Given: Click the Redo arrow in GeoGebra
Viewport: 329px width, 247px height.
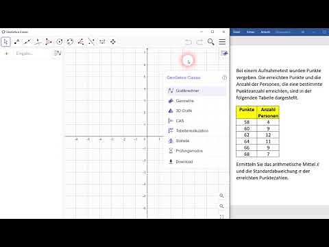Looking at the screenshot, I should point(199,42).
